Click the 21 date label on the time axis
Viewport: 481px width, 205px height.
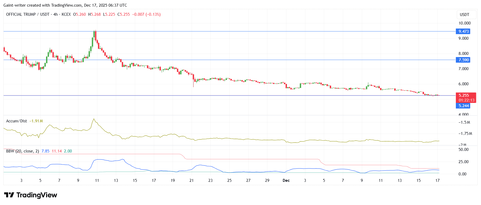[191, 180]
